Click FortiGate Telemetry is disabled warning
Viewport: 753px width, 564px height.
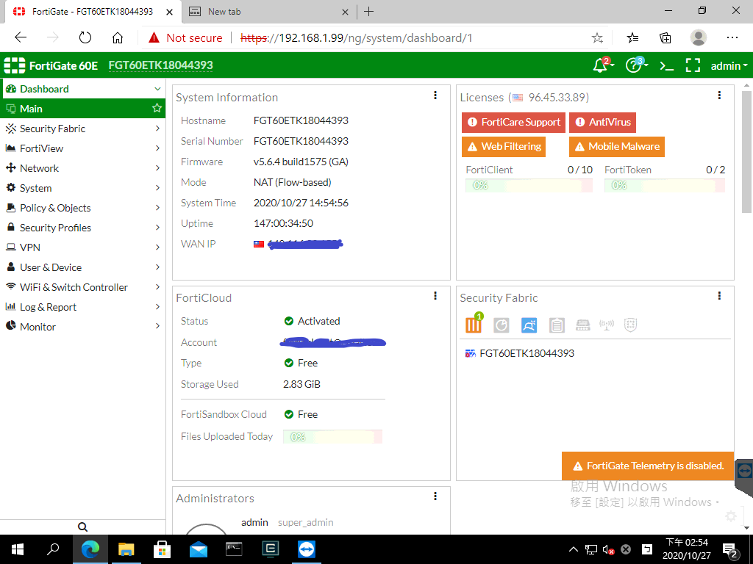(648, 466)
